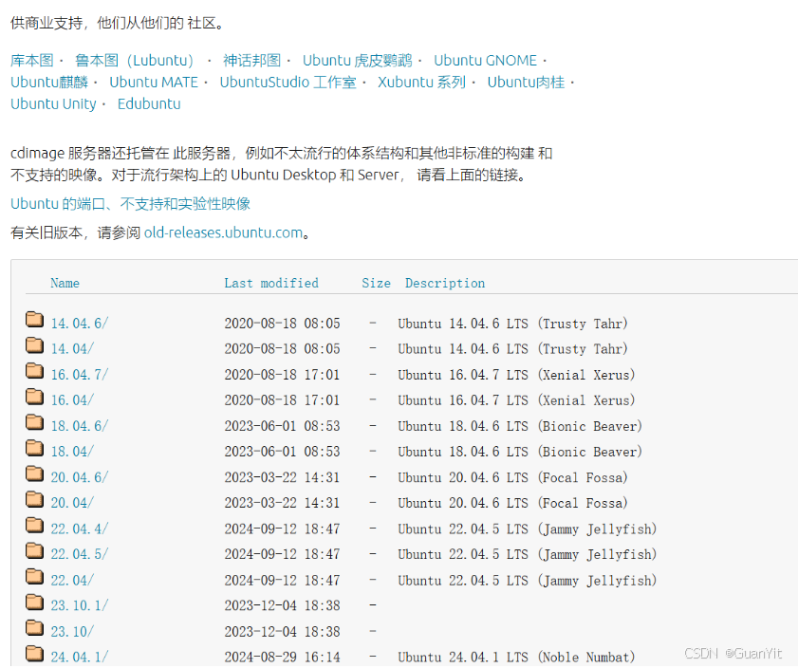Click the folder icon beside 23.10/
The width and height of the screenshot is (798, 668).
pyautogui.click(x=34, y=628)
